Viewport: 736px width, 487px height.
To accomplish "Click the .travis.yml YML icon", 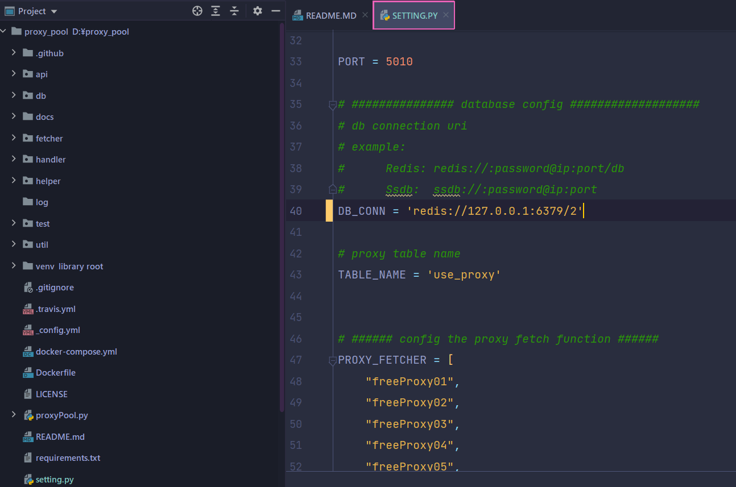I will pyautogui.click(x=28, y=309).
